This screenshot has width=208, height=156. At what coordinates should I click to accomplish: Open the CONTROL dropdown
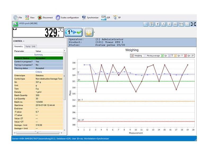[x=19, y=41]
